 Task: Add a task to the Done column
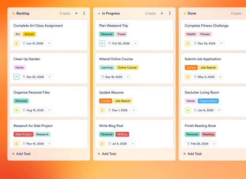192,154
